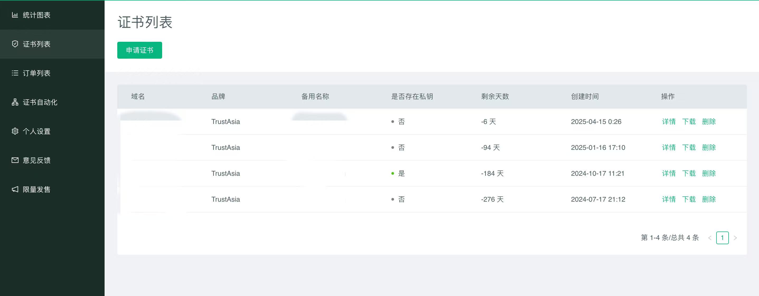Screen dimensions: 759x296
Task: Click the -276 天 remaining days cell
Action: 492,199
